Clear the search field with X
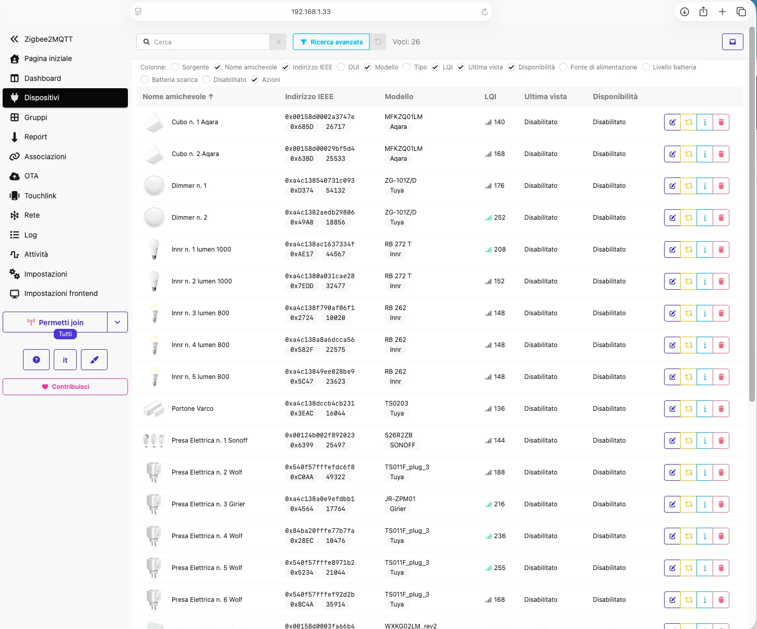The height and width of the screenshot is (629, 757). (x=278, y=42)
